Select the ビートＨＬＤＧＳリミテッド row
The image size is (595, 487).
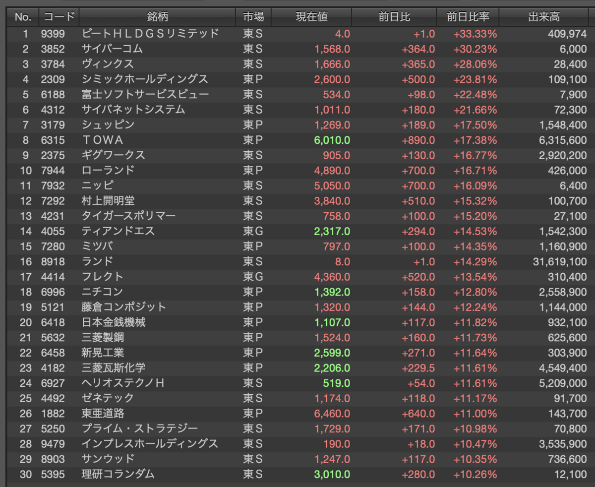pos(297,34)
